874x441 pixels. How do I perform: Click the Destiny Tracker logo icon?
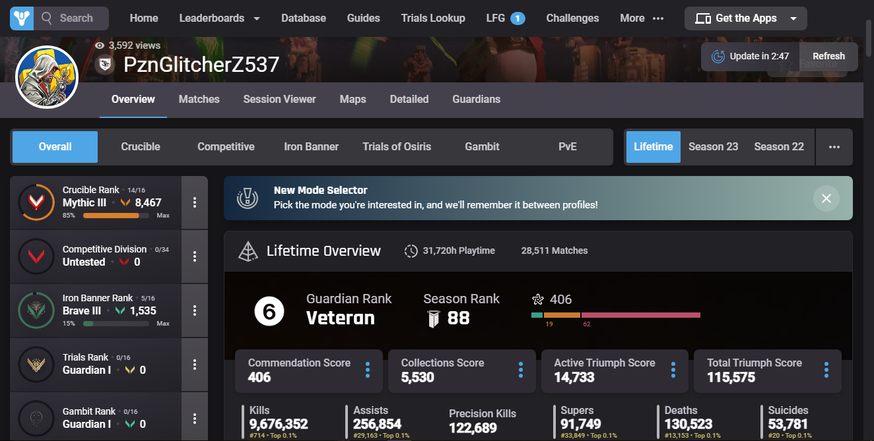(22, 18)
